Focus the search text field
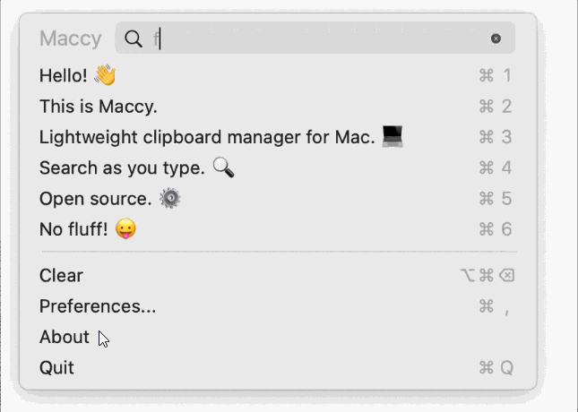 (315, 38)
